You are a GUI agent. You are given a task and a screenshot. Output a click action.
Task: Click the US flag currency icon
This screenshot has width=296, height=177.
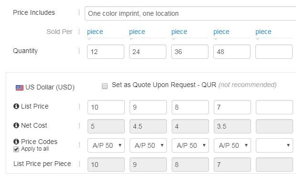(20, 88)
